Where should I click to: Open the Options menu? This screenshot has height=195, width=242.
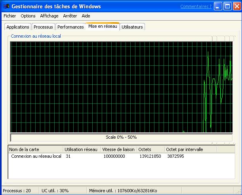pos(28,16)
